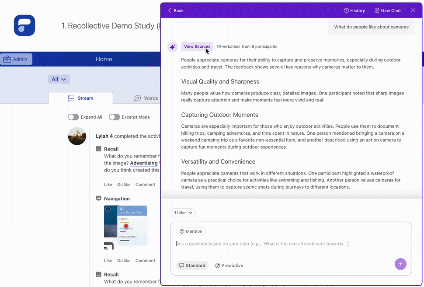Go Back in the chat panel

coord(176,10)
